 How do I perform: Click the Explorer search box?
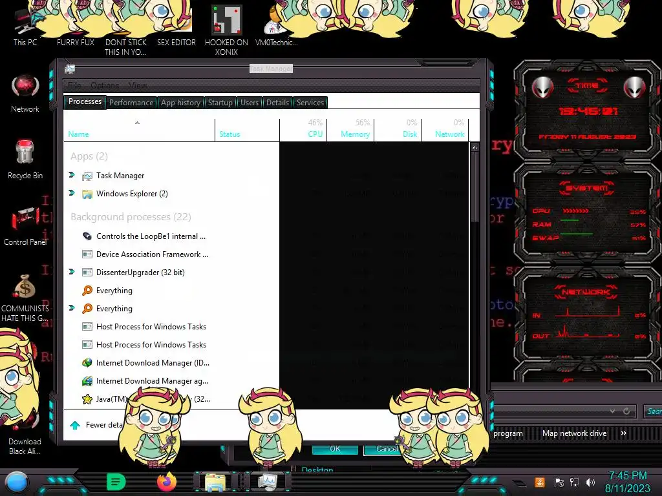click(653, 411)
